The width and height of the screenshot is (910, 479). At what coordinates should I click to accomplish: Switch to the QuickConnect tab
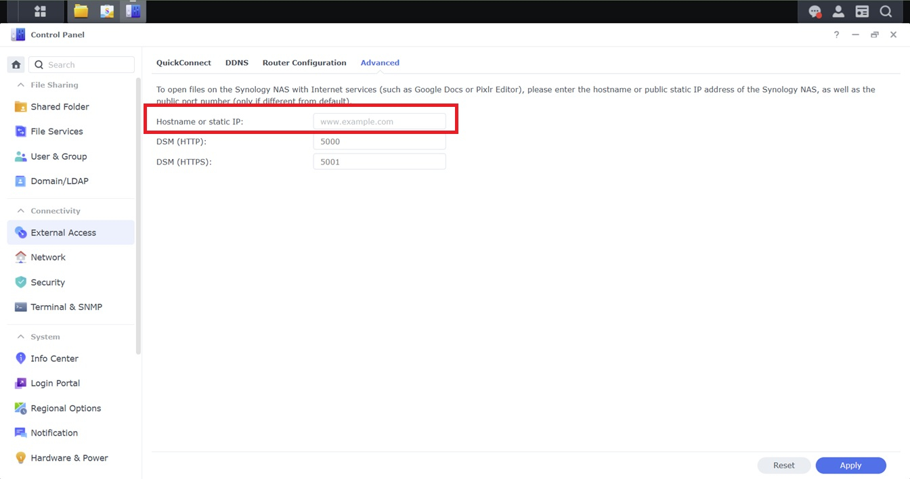[183, 62]
